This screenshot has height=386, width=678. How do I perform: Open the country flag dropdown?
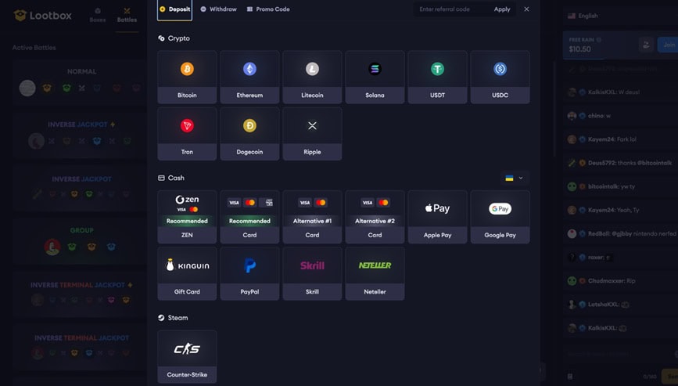point(515,178)
